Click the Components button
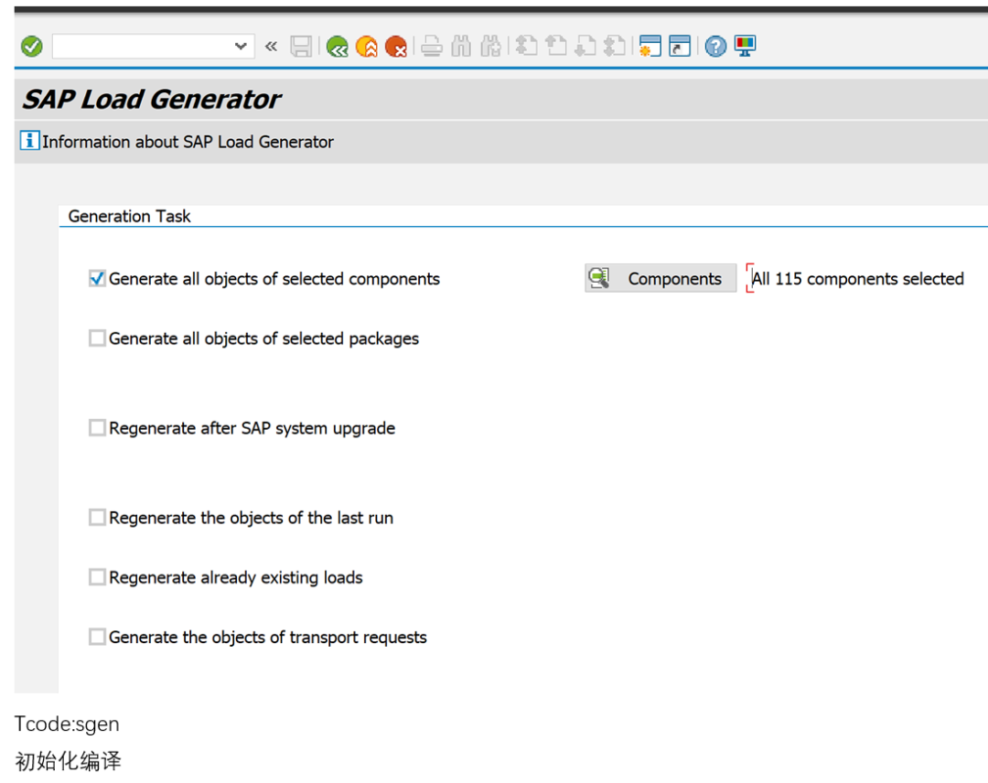This screenshot has width=988, height=783. click(660, 278)
